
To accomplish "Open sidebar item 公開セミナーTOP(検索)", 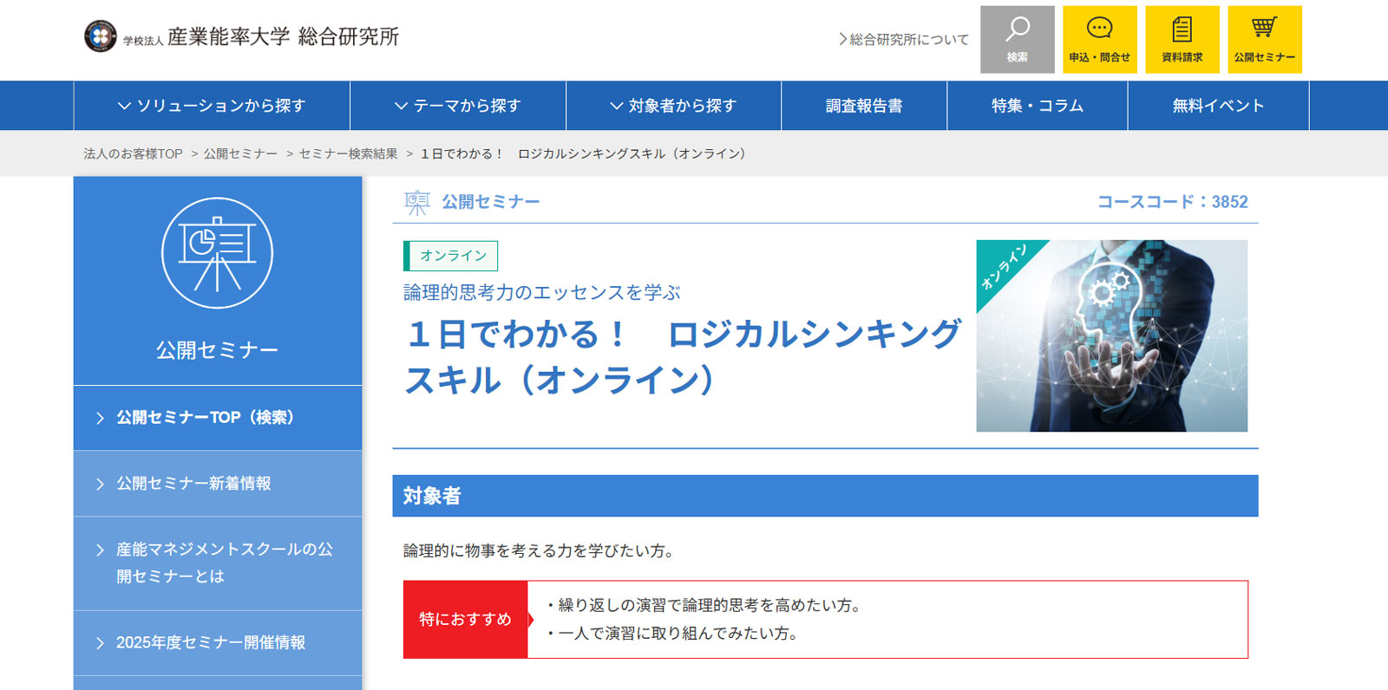I will [218, 418].
